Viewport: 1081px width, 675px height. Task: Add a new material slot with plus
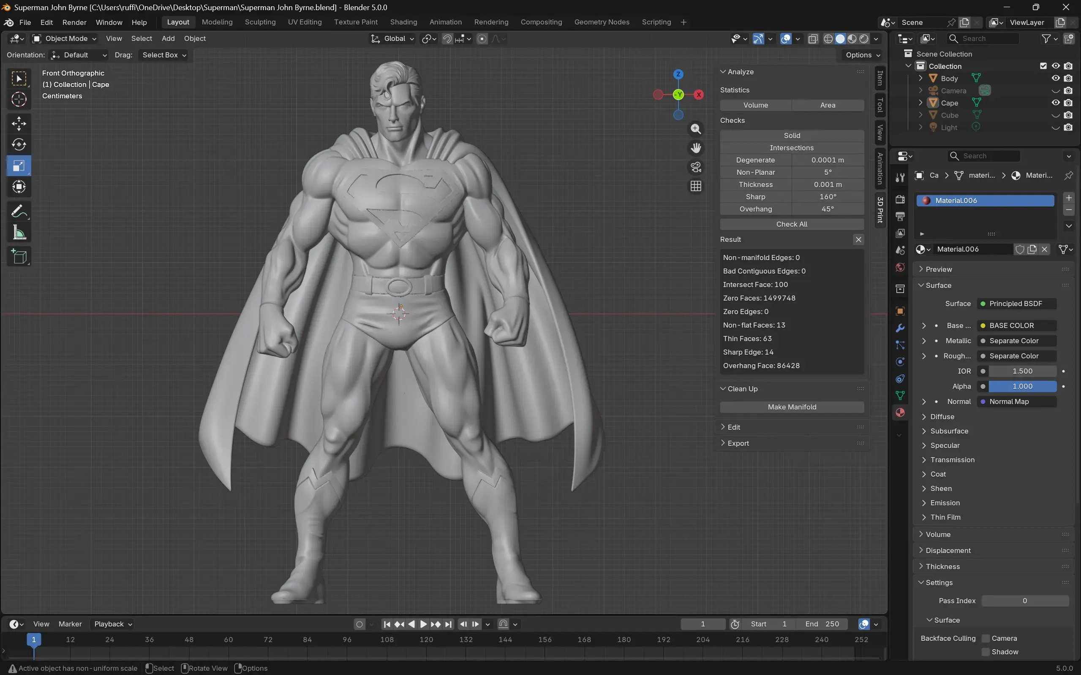1069,198
